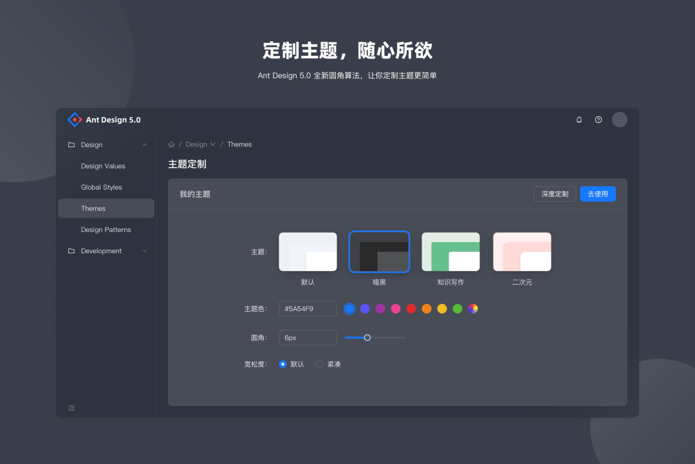The width and height of the screenshot is (695, 464).
Task: Click the 去使用 primary button
Action: tap(598, 194)
